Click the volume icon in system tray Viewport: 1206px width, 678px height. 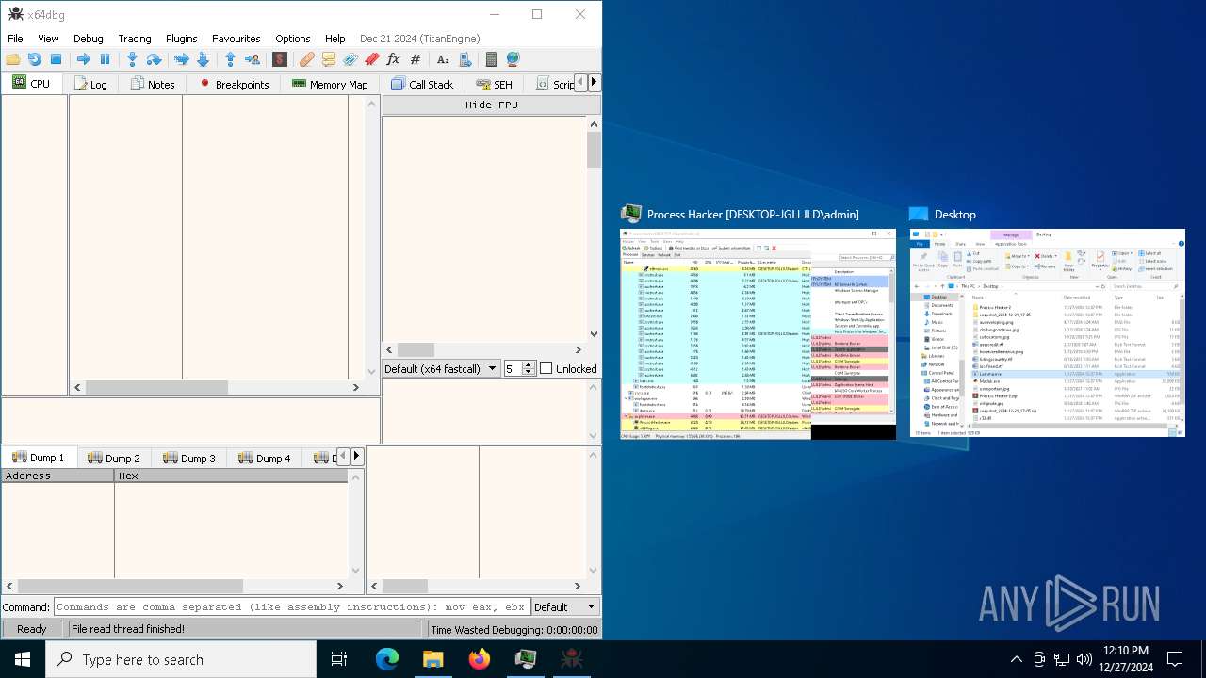click(x=1084, y=659)
